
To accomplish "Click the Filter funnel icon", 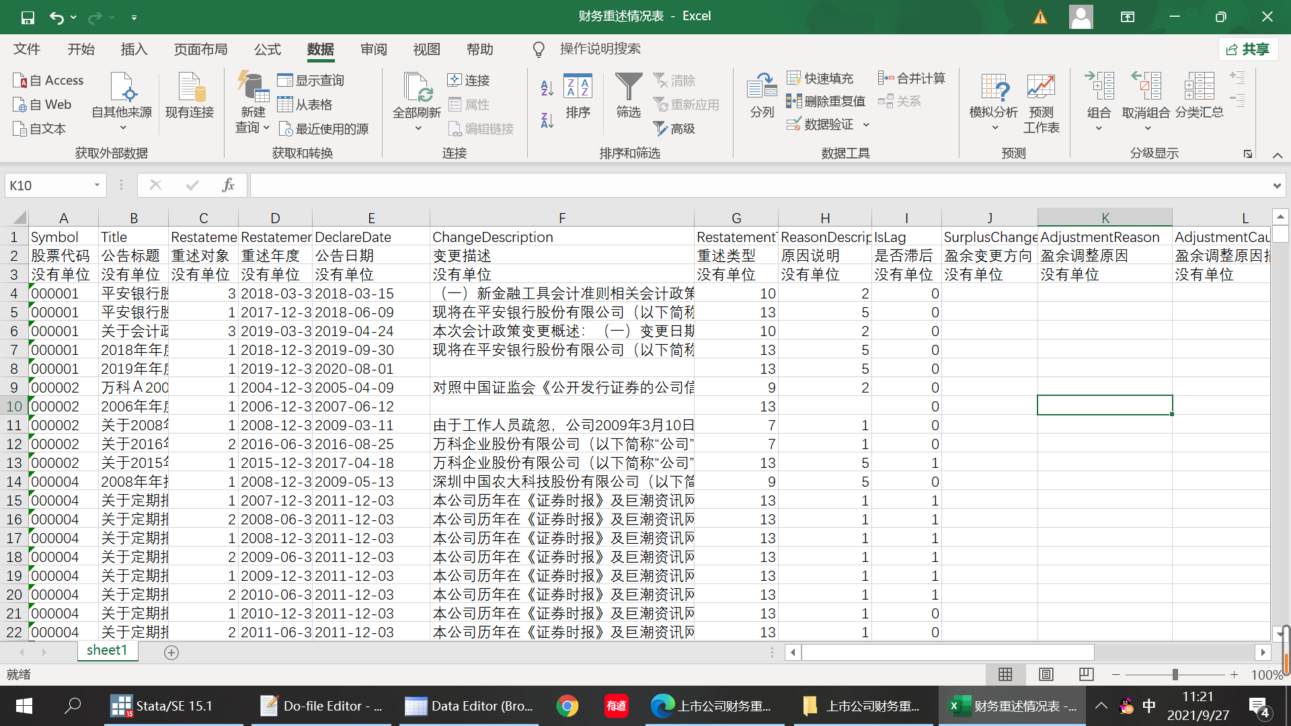I will tap(629, 88).
